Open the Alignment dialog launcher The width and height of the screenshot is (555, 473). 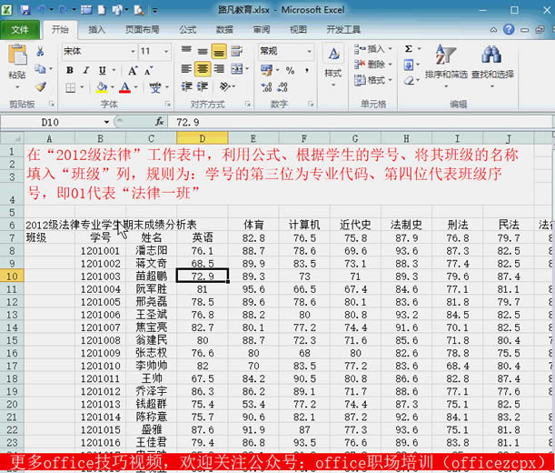(248, 104)
